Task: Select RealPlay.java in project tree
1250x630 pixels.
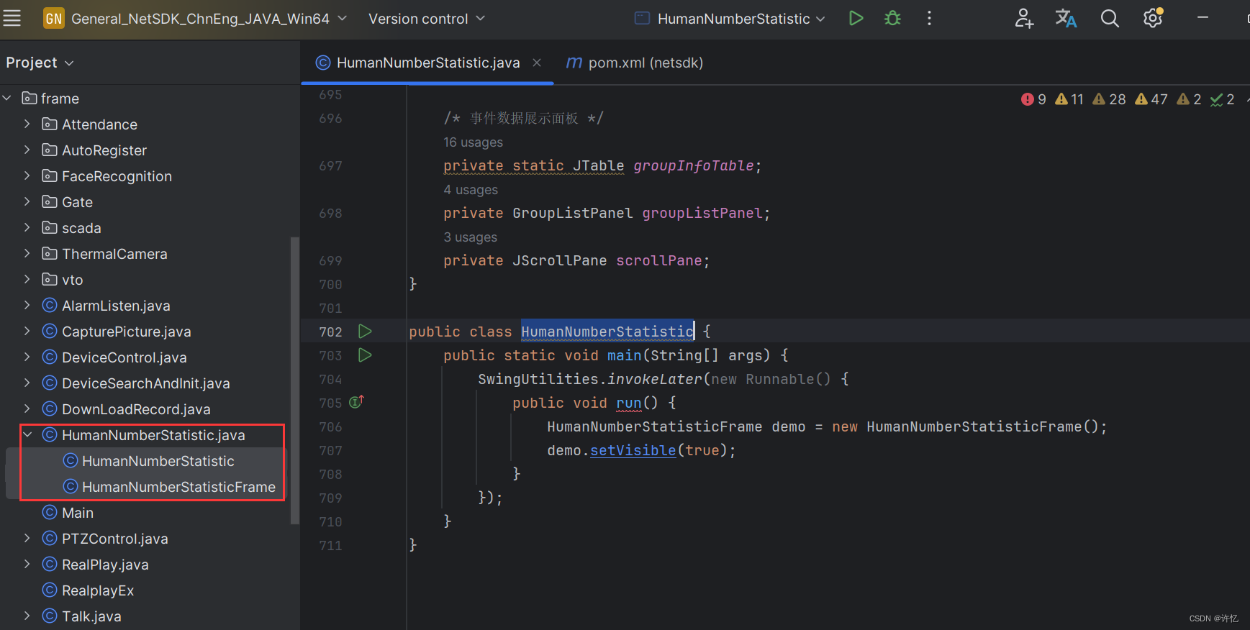Action: pos(105,565)
